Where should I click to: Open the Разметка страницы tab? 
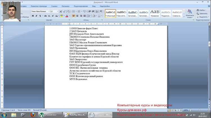39,6
